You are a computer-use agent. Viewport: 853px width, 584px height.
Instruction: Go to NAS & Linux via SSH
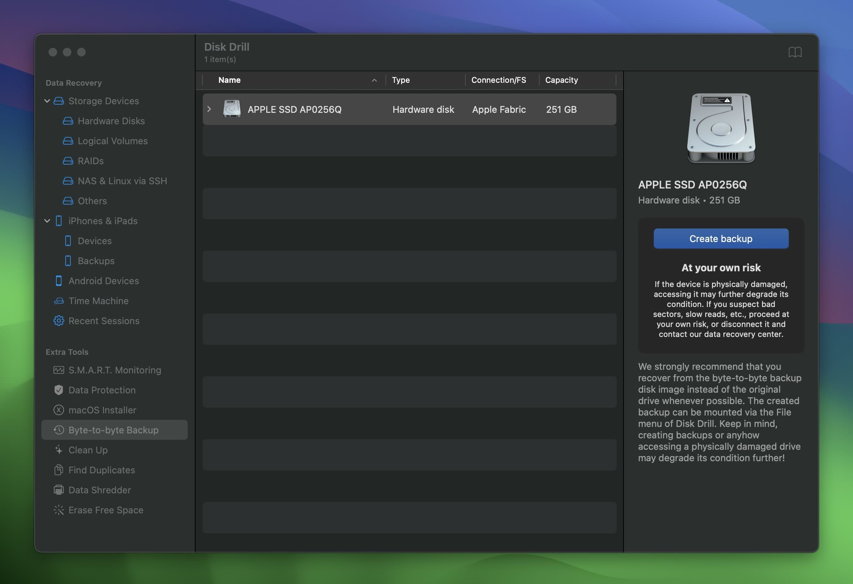122,181
